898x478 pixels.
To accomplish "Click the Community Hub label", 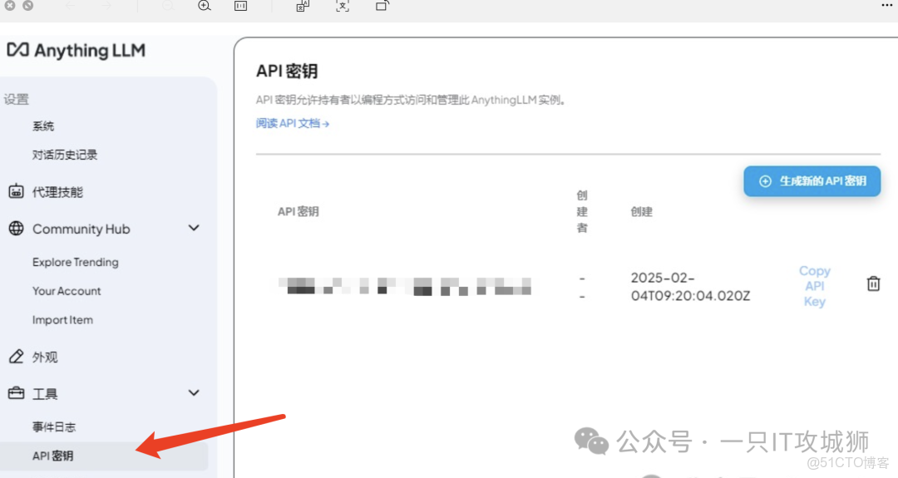I will [81, 229].
